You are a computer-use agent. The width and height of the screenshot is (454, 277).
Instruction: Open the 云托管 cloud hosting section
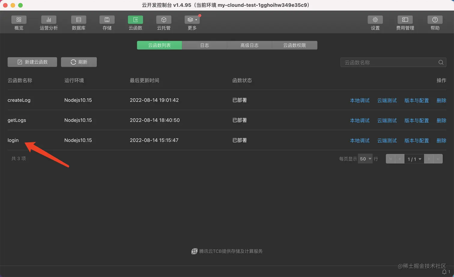pyautogui.click(x=164, y=23)
